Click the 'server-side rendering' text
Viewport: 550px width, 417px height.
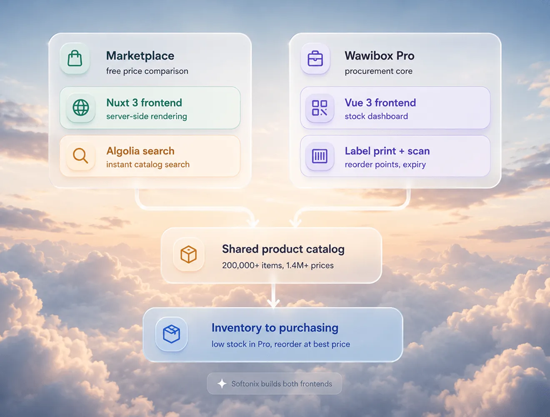(147, 116)
